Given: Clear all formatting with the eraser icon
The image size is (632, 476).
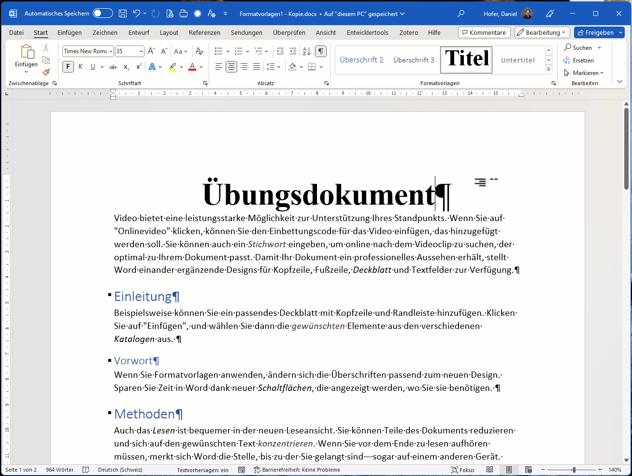Looking at the screenshot, I should click(199, 51).
